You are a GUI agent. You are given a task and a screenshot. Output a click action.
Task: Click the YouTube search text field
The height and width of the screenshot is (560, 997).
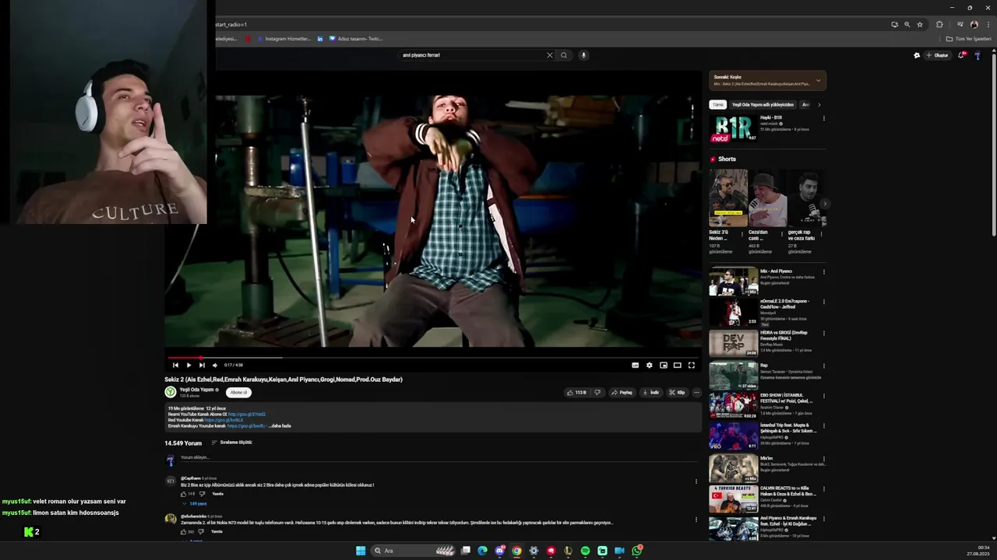point(471,55)
